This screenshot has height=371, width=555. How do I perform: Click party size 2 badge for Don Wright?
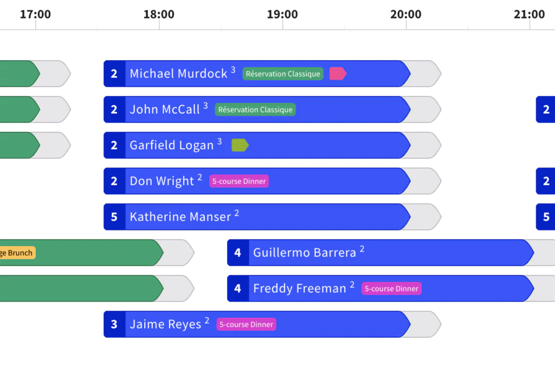click(114, 181)
